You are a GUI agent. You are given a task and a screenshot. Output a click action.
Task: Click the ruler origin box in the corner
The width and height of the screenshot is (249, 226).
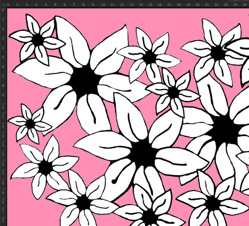[x=3, y=4]
